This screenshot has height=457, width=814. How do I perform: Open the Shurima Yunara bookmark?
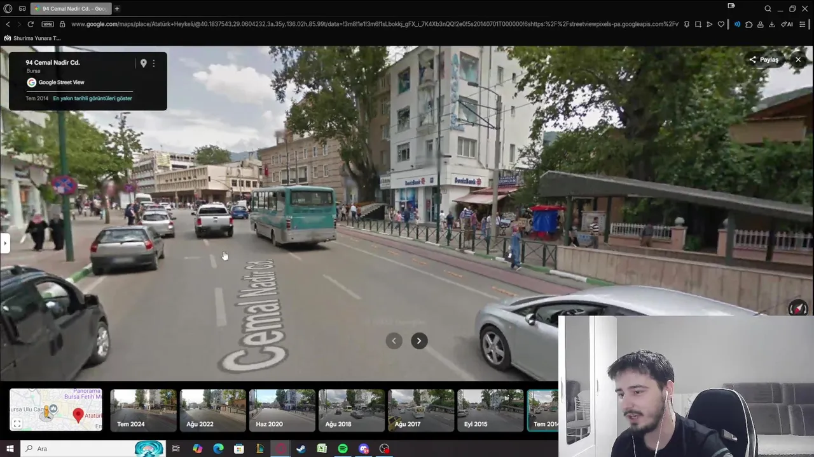coord(32,38)
